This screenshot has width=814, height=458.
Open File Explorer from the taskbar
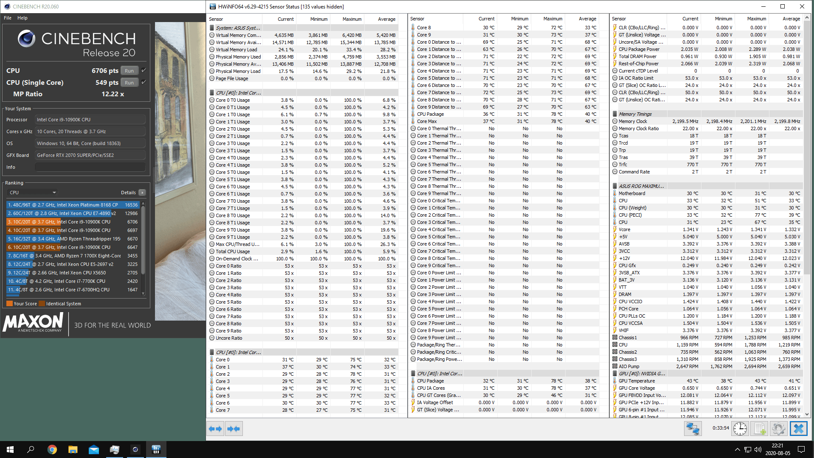(73, 450)
